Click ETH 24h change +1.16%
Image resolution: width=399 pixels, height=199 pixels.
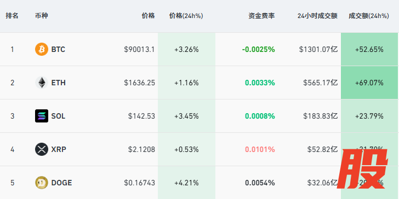(186, 83)
